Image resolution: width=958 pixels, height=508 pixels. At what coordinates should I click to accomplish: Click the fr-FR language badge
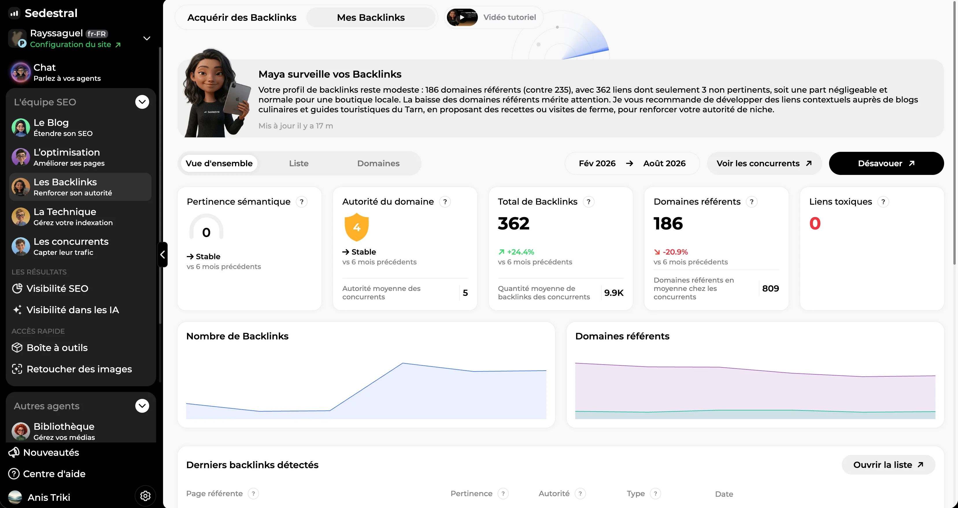(x=97, y=34)
